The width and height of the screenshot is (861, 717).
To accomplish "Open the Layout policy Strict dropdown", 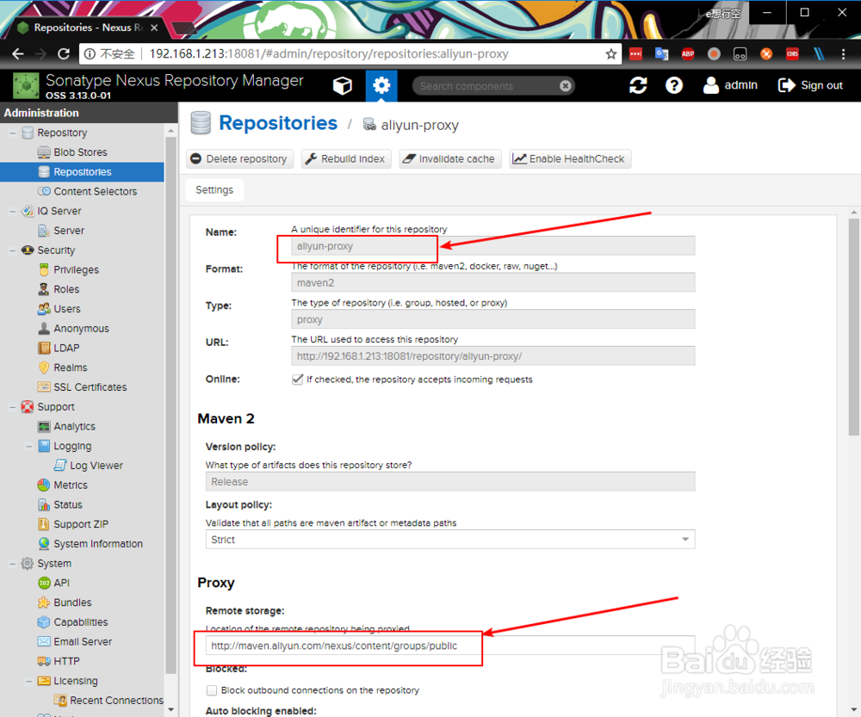I will [449, 540].
